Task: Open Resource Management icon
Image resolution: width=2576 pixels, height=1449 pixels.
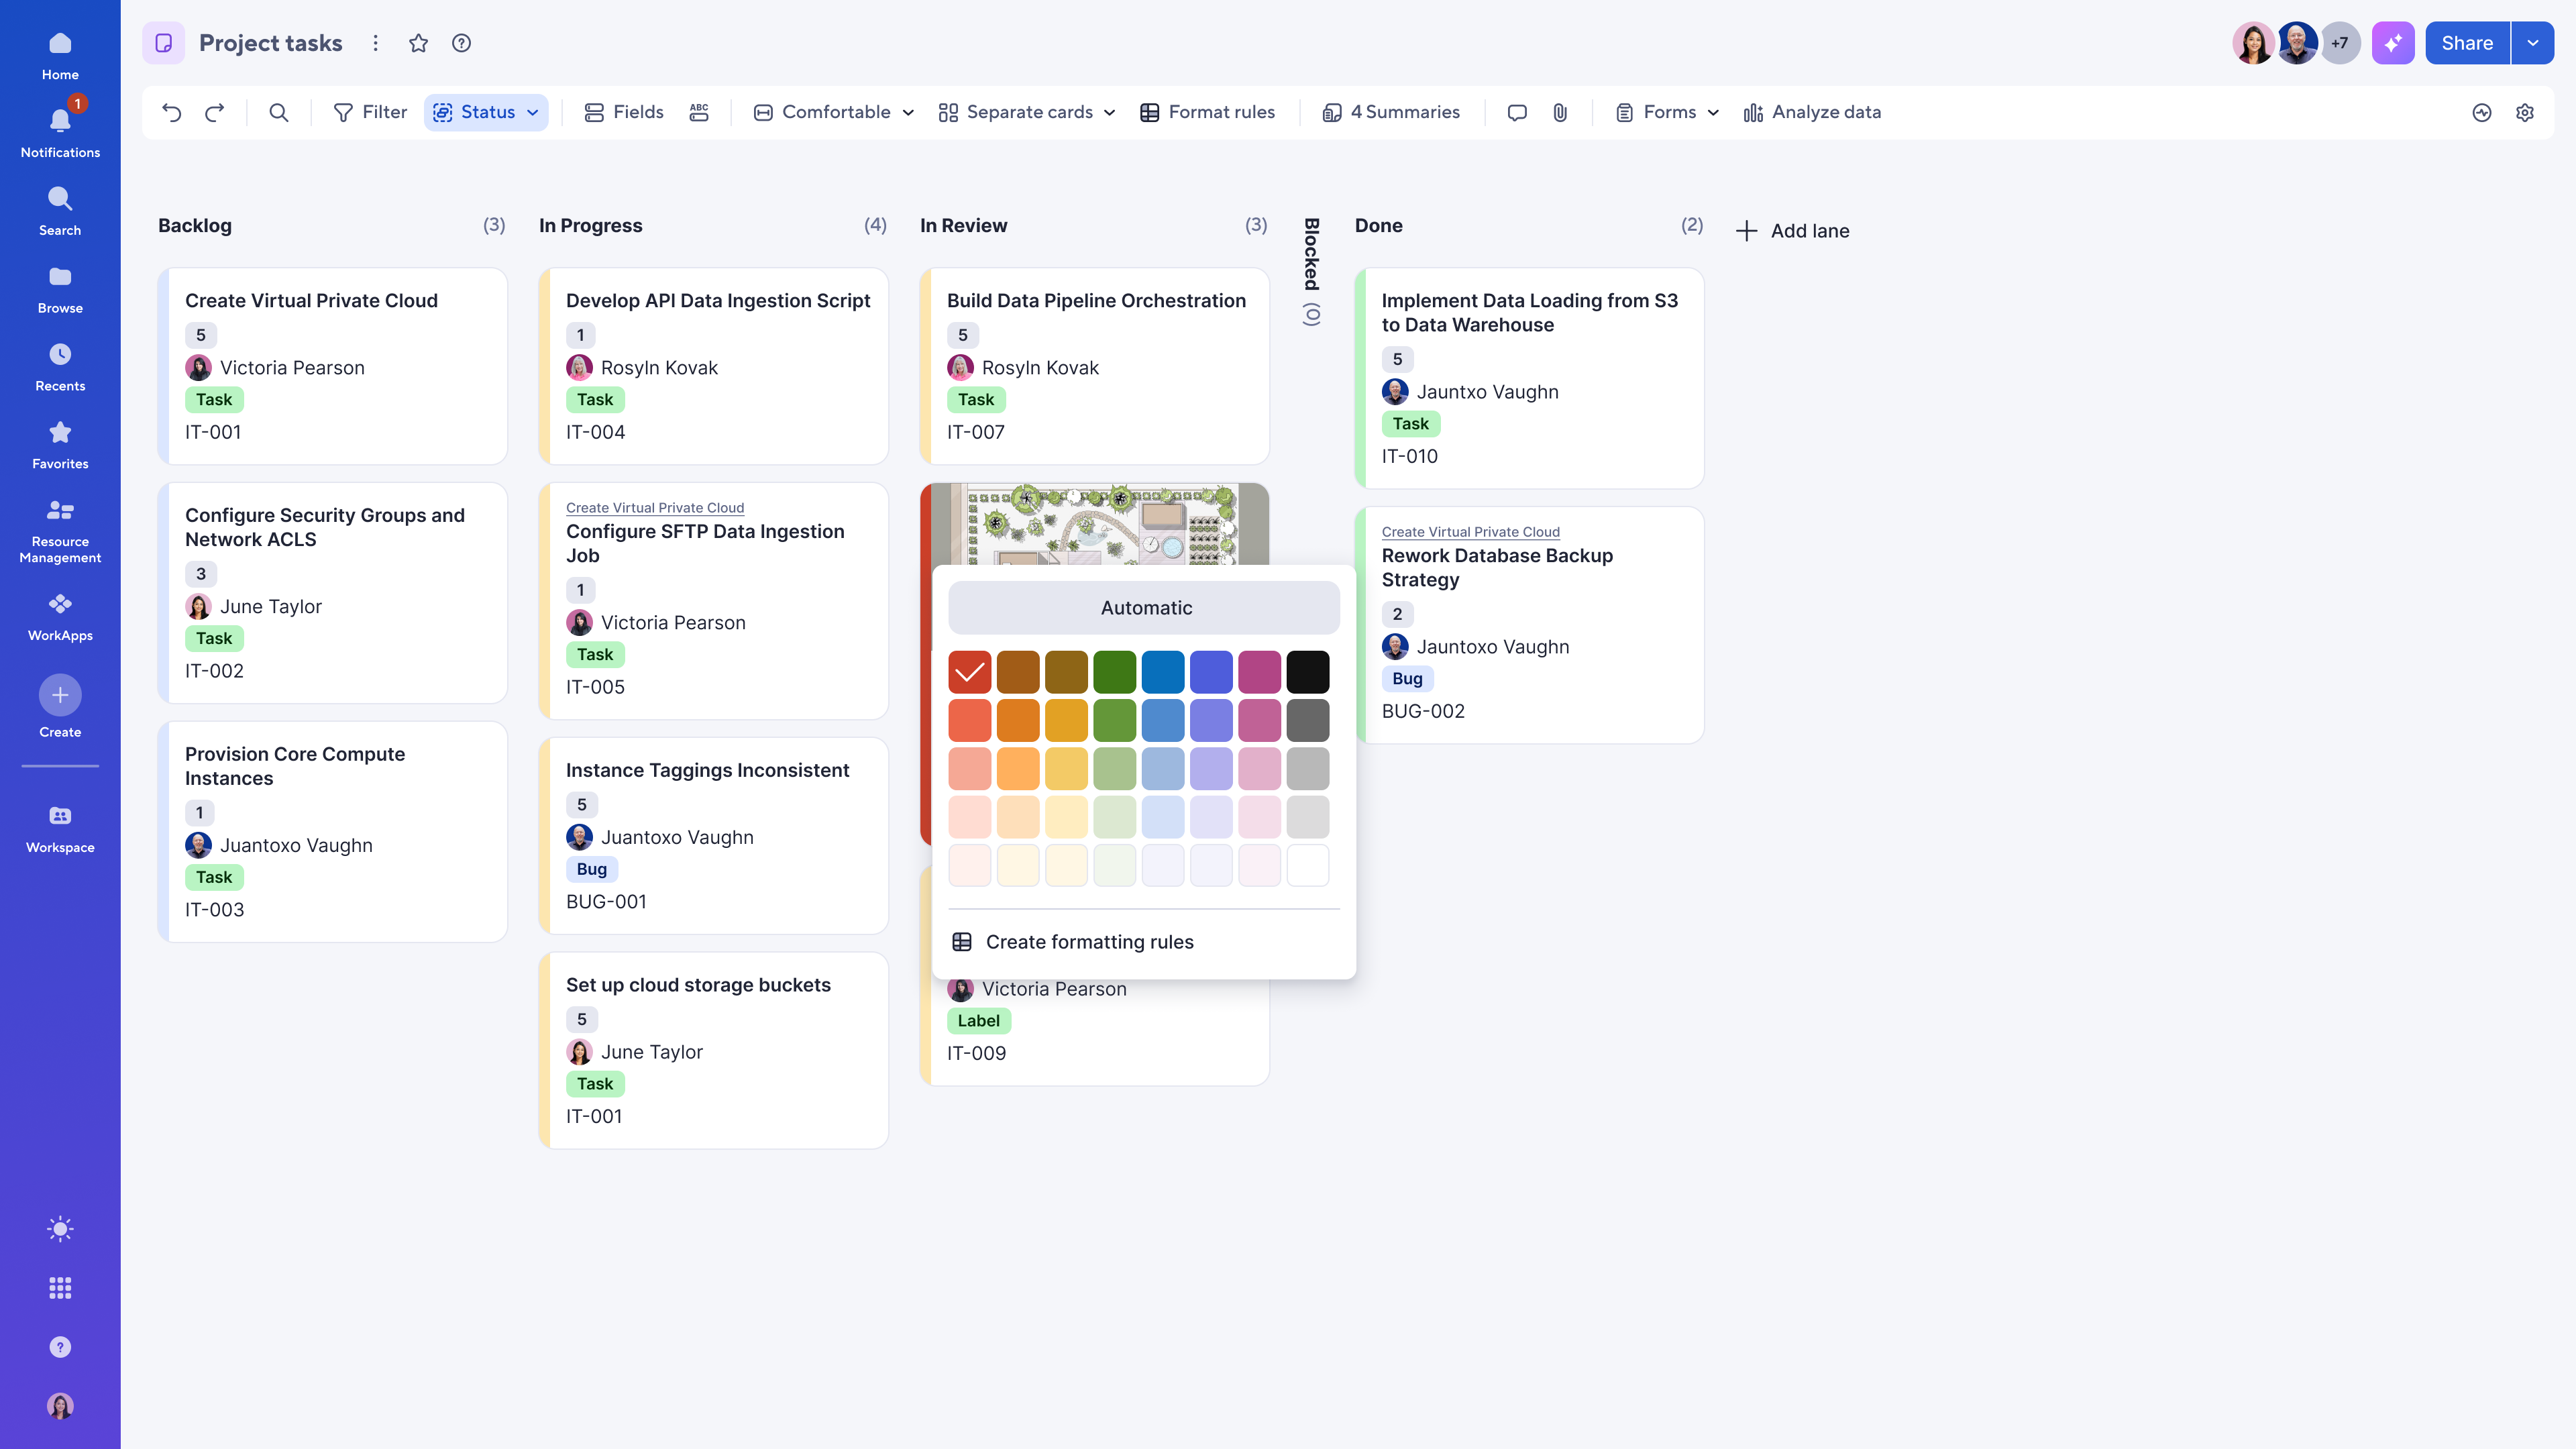Action: coord(60,510)
